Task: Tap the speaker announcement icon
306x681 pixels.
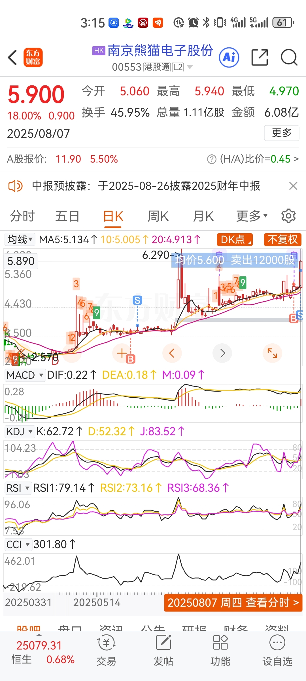Action: (x=15, y=186)
